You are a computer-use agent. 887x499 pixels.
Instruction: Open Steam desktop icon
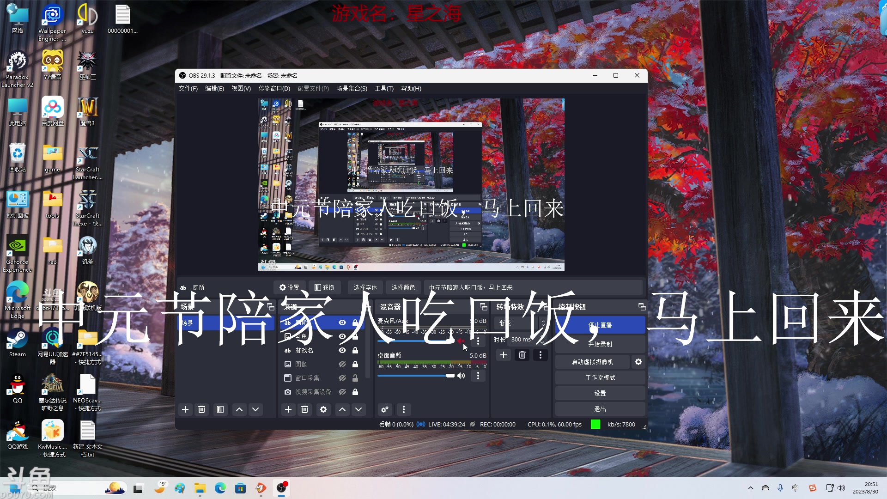click(18, 343)
